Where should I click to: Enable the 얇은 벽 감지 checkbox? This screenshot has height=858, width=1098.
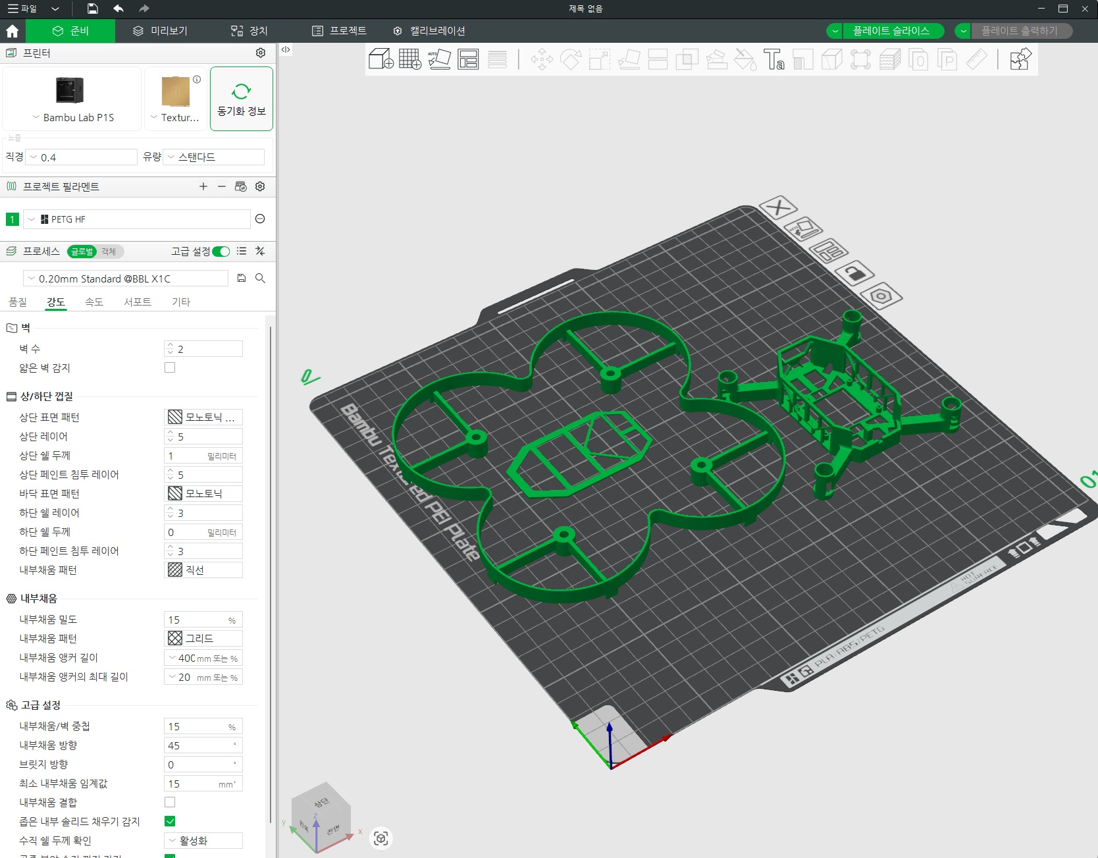[170, 367]
